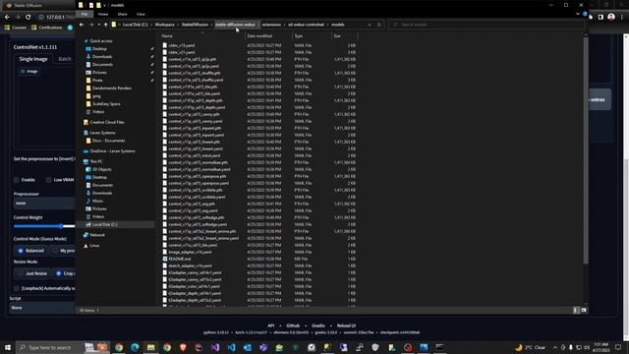This screenshot has width=629, height=354.
Task: Open the File menu in Explorer
Action: click(85, 14)
